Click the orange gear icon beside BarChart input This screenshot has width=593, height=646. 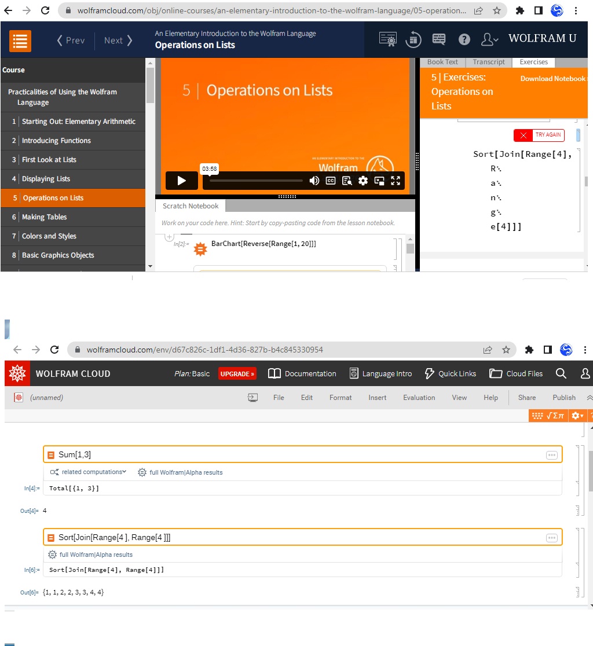pyautogui.click(x=200, y=249)
